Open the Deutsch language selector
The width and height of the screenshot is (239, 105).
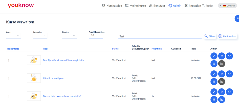click(x=227, y=6)
